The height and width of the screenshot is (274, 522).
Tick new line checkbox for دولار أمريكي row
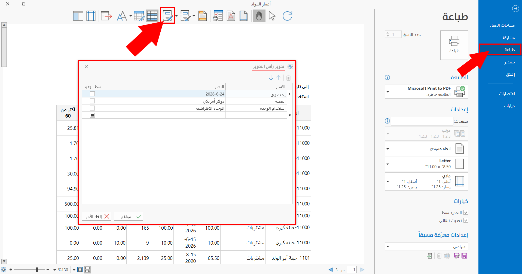(92, 101)
